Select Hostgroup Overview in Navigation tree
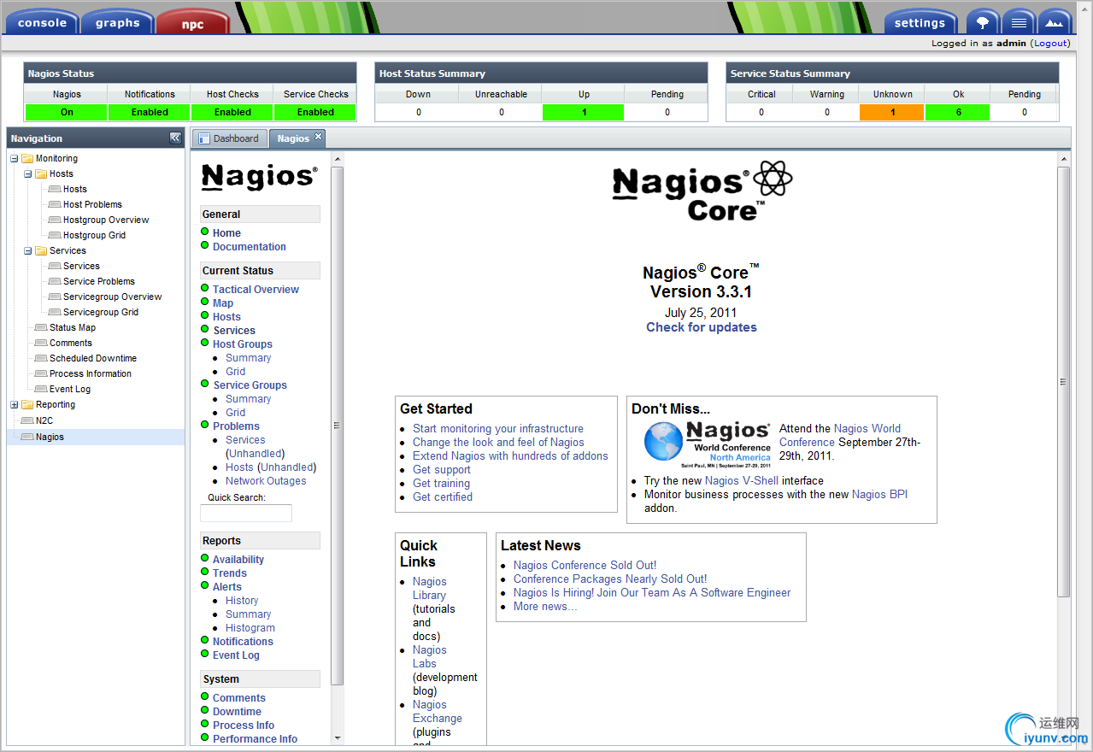This screenshot has height=752, width=1093. click(106, 220)
